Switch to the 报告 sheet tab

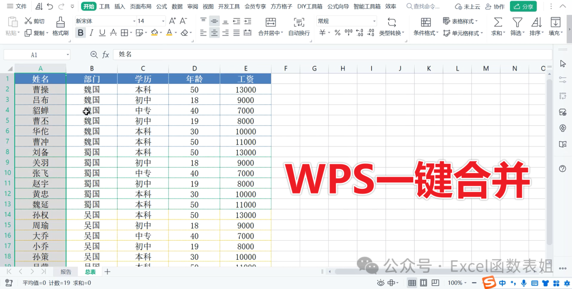point(66,272)
